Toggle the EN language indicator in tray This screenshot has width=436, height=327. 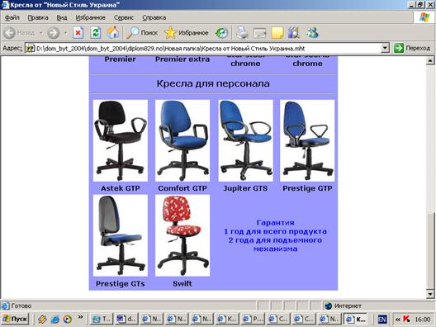coord(382,320)
